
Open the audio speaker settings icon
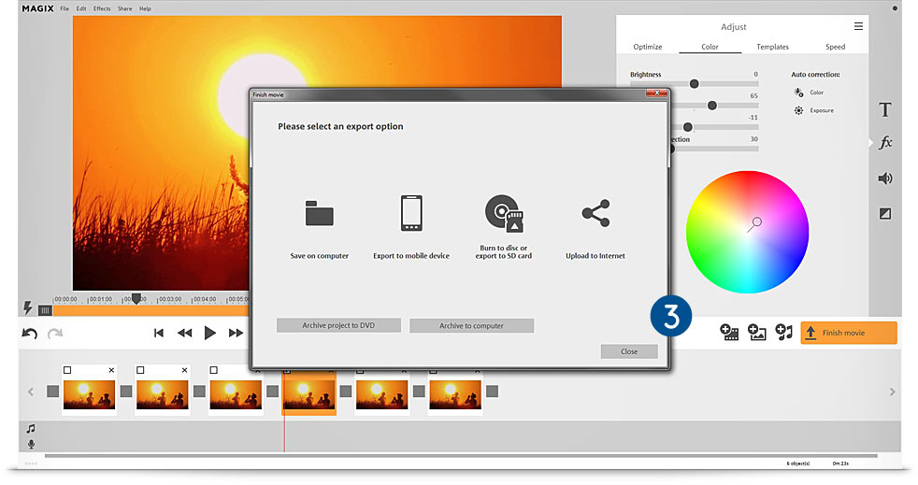[885, 178]
